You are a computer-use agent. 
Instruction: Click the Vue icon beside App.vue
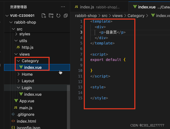tap(16, 101)
